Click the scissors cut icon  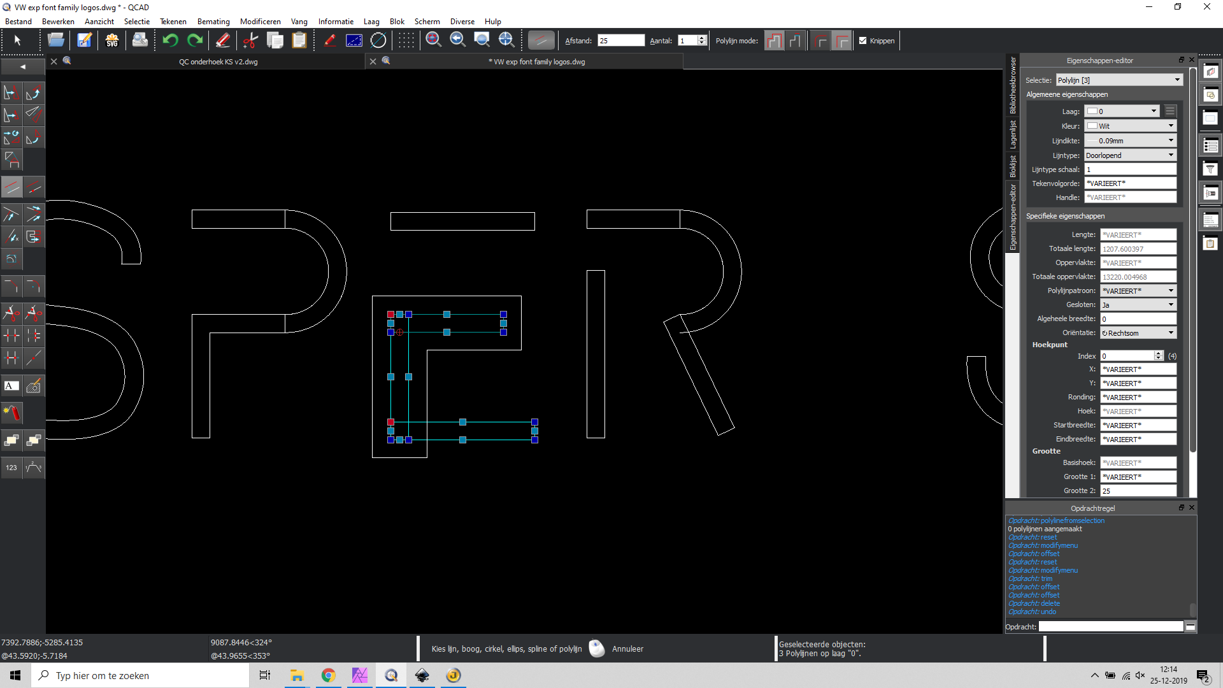pos(250,40)
